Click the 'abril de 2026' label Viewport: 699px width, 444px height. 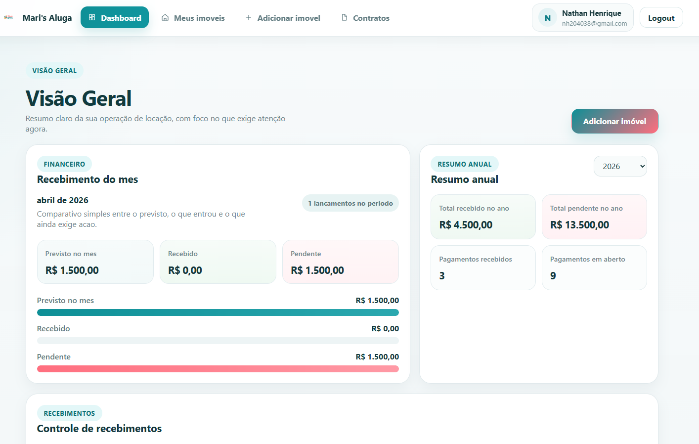pyautogui.click(x=62, y=200)
